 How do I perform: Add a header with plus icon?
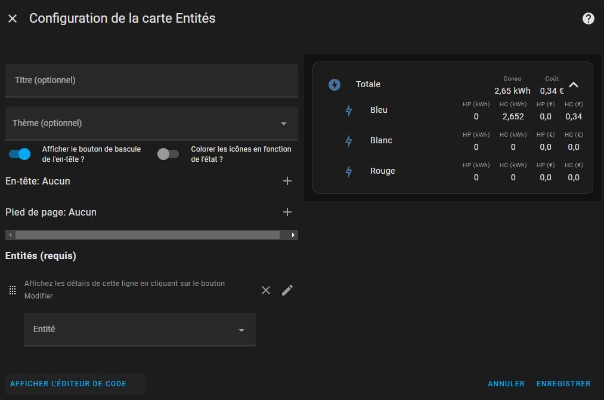click(287, 181)
